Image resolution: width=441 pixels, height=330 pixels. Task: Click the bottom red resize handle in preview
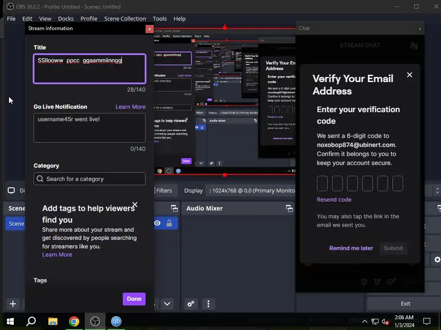[225, 175]
